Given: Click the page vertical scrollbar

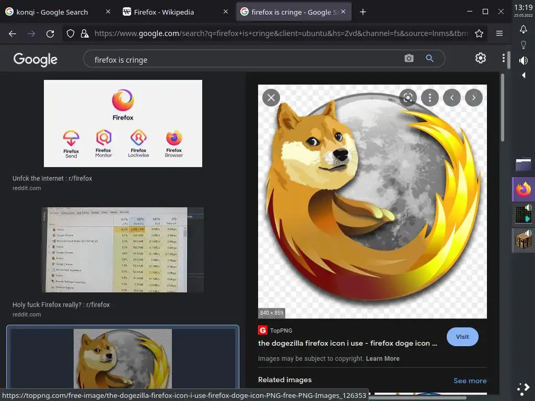Looking at the screenshot, I should coord(509,60).
